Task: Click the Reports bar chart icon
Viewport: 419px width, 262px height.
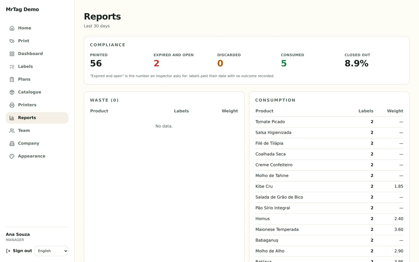Action: click(12, 118)
